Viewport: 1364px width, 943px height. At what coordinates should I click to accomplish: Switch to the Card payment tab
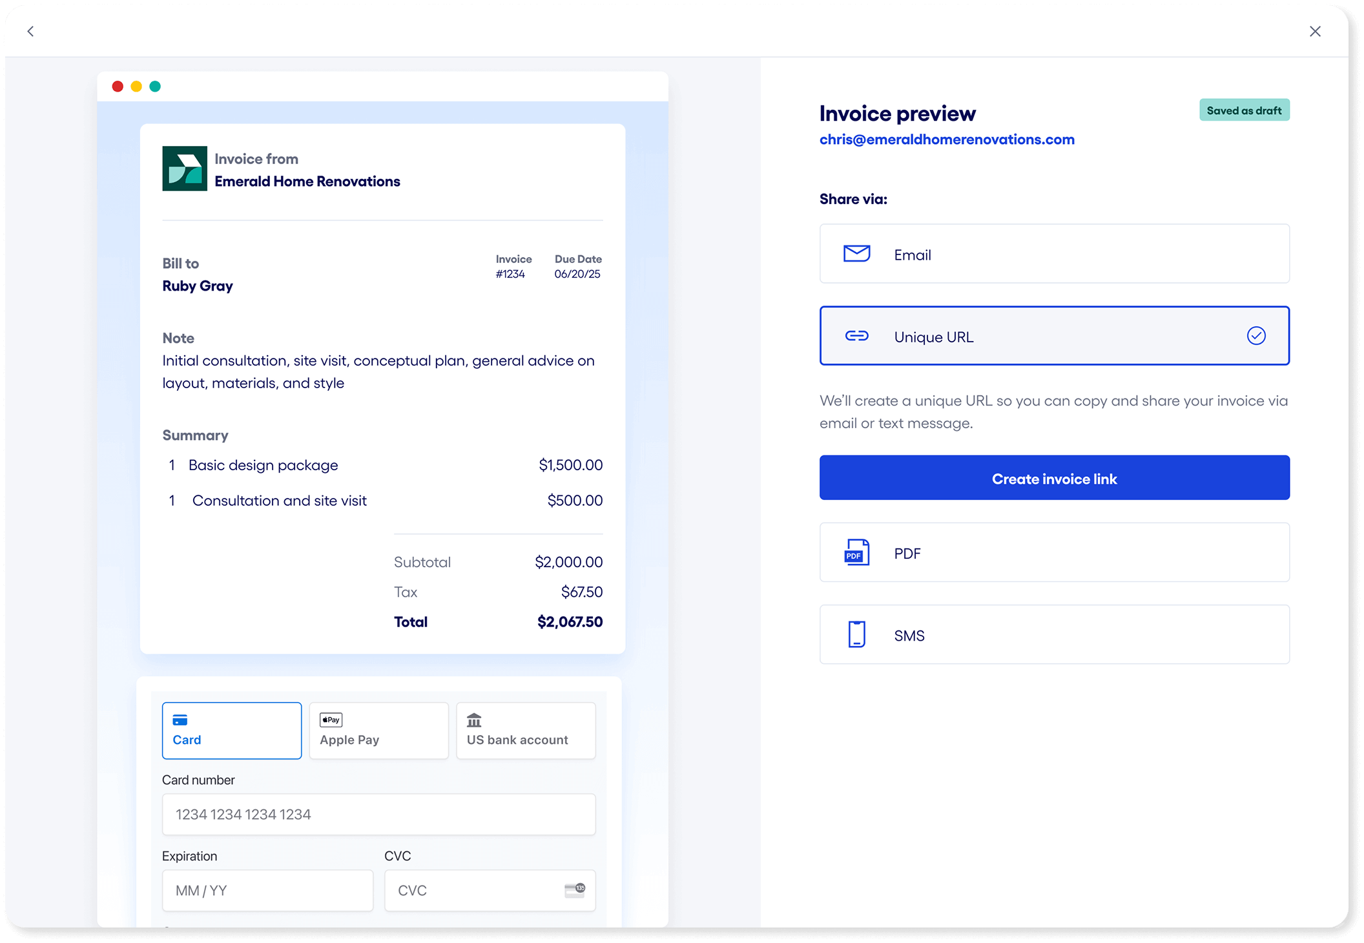click(232, 731)
